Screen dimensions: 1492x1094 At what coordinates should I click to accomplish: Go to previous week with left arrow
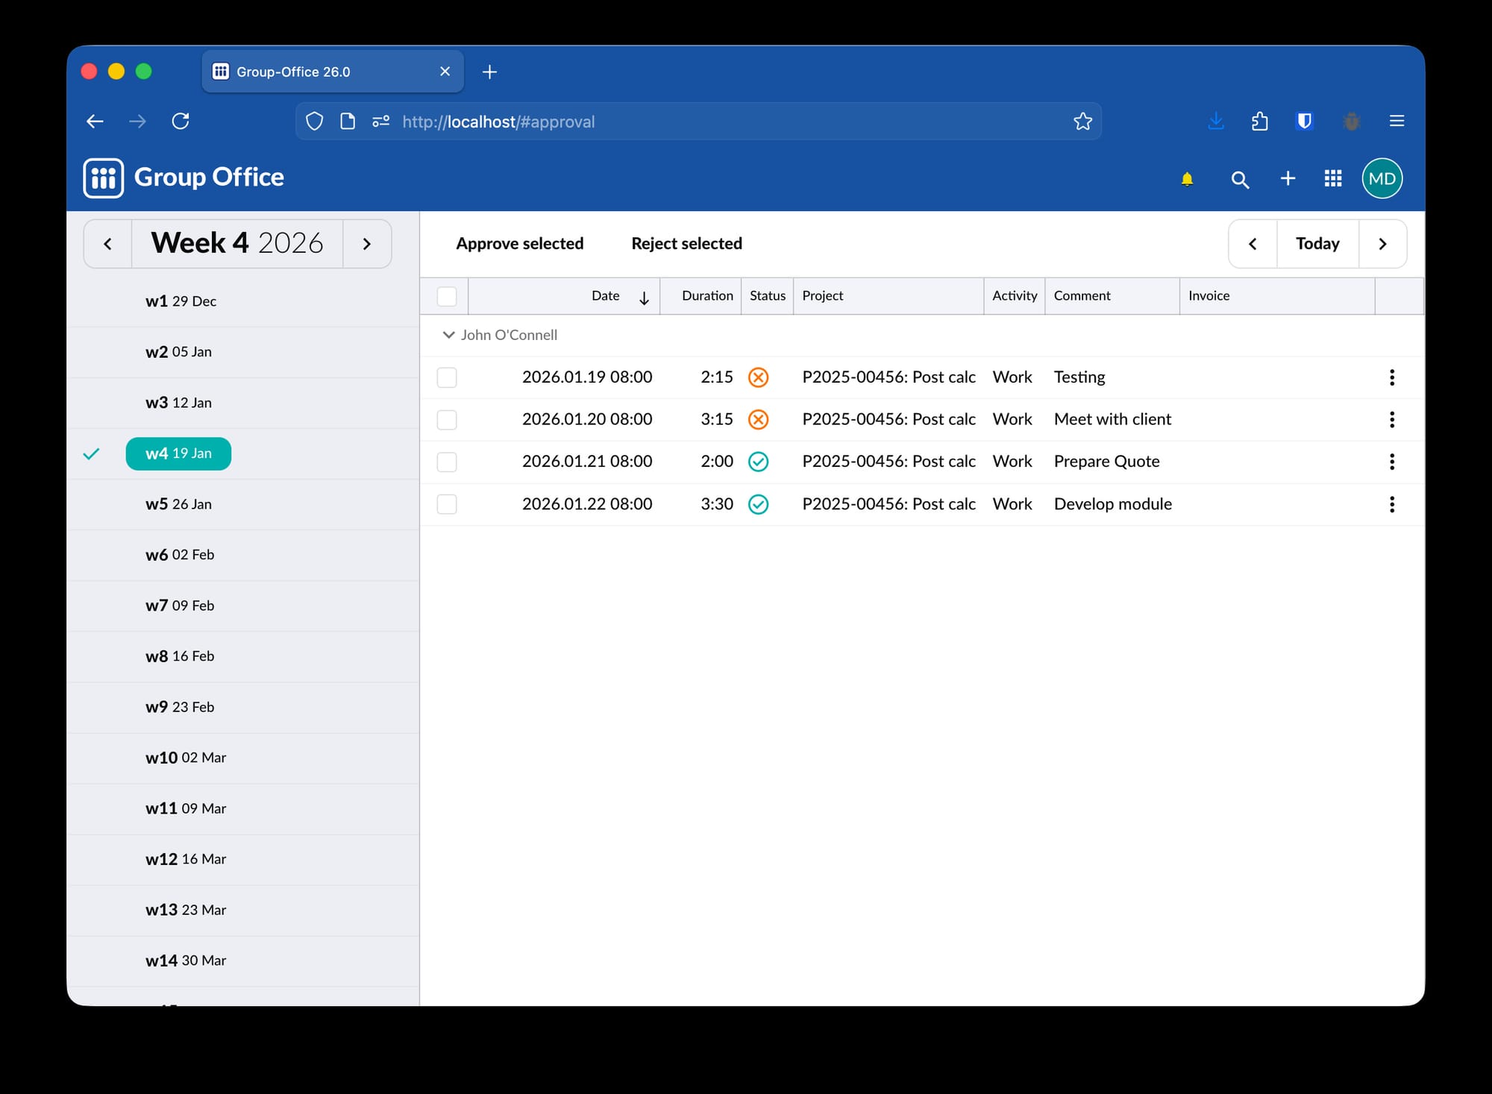(x=107, y=244)
